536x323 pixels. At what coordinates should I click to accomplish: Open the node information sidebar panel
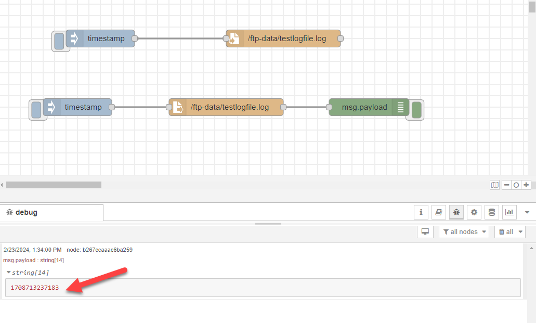(421, 212)
